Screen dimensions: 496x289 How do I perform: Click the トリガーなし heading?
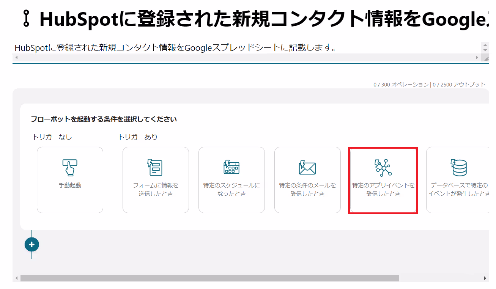pyautogui.click(x=52, y=137)
